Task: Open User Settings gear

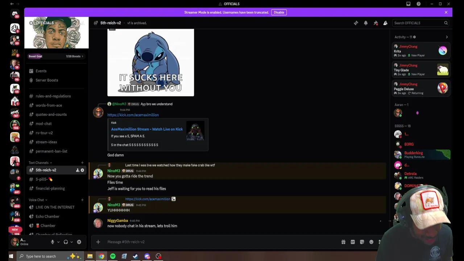Action: [x=79, y=242]
